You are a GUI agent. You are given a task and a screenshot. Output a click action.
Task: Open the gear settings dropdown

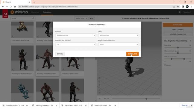coord(91,18)
